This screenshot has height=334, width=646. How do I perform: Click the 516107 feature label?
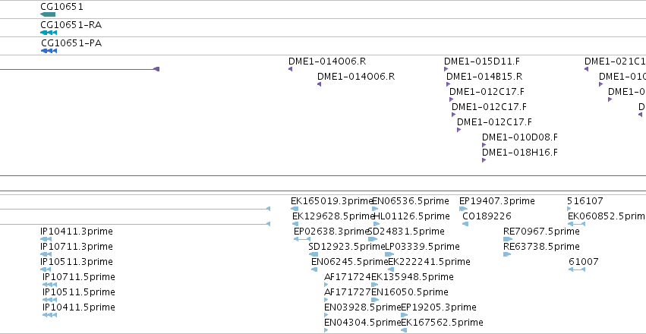(585, 201)
